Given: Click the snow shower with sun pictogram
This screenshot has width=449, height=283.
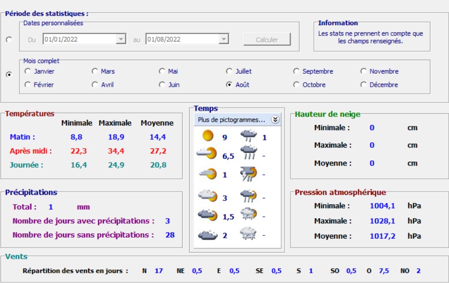Looking at the screenshot, I should coord(248,214).
